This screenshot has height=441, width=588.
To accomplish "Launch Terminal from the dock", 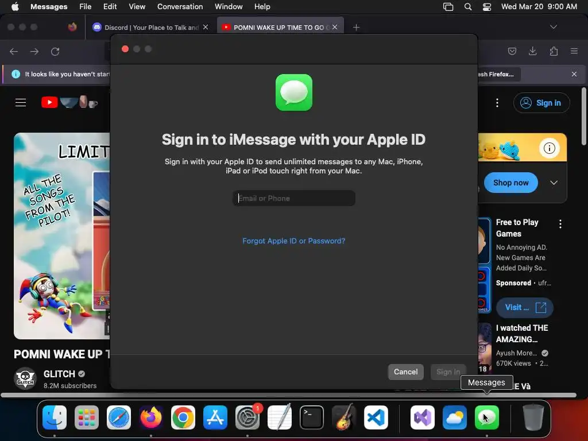I will tap(312, 417).
